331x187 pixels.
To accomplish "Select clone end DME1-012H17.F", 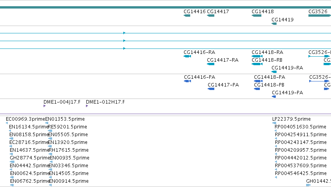I will click(x=105, y=102).
